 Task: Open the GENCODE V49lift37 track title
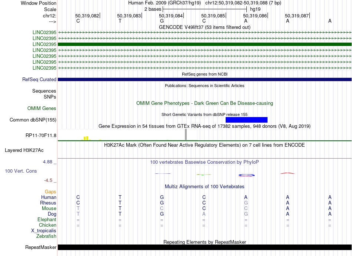click(x=205, y=27)
